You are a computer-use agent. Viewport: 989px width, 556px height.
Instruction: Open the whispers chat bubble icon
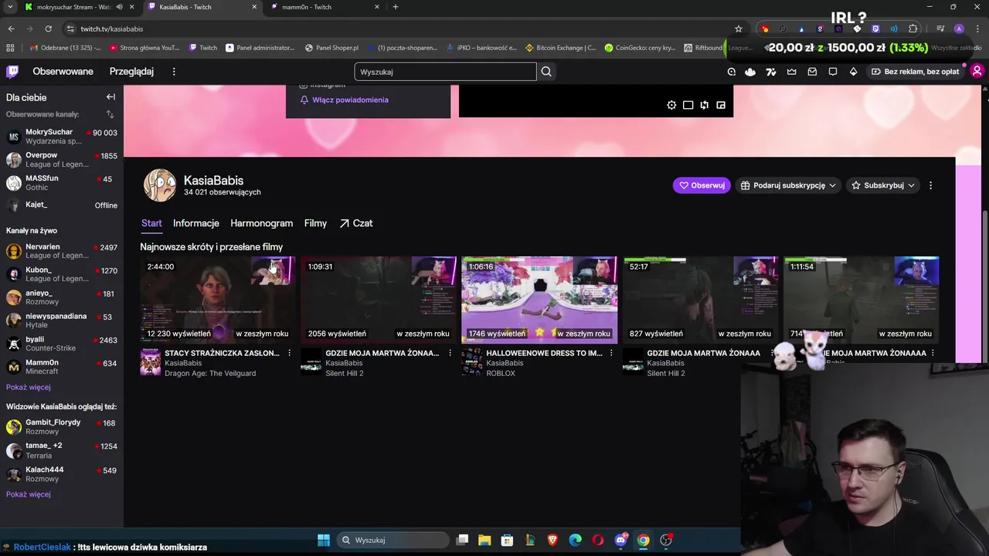click(x=833, y=72)
